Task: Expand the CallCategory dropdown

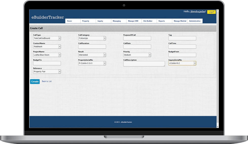Action: [92, 38]
